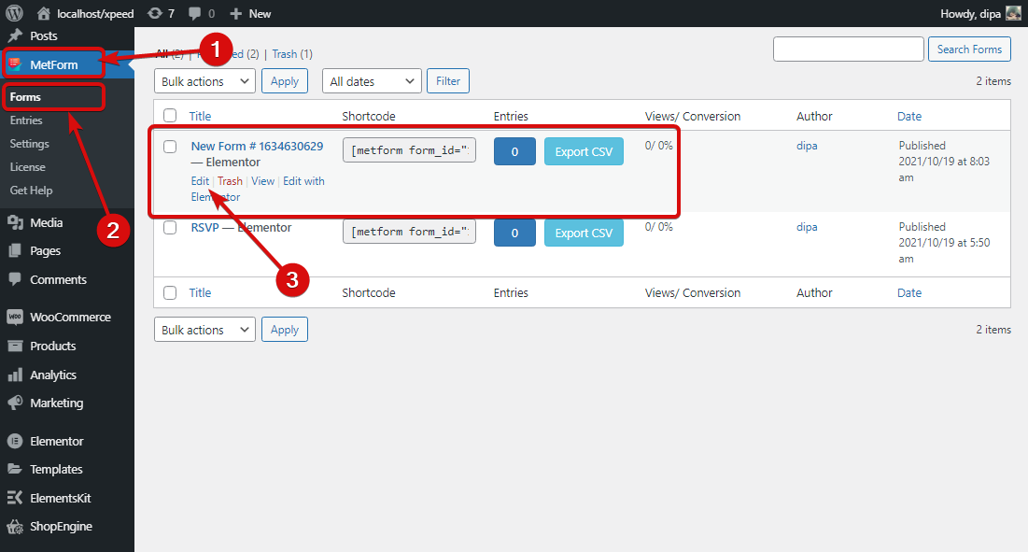Open the top Bulk actions dropdown

(204, 81)
